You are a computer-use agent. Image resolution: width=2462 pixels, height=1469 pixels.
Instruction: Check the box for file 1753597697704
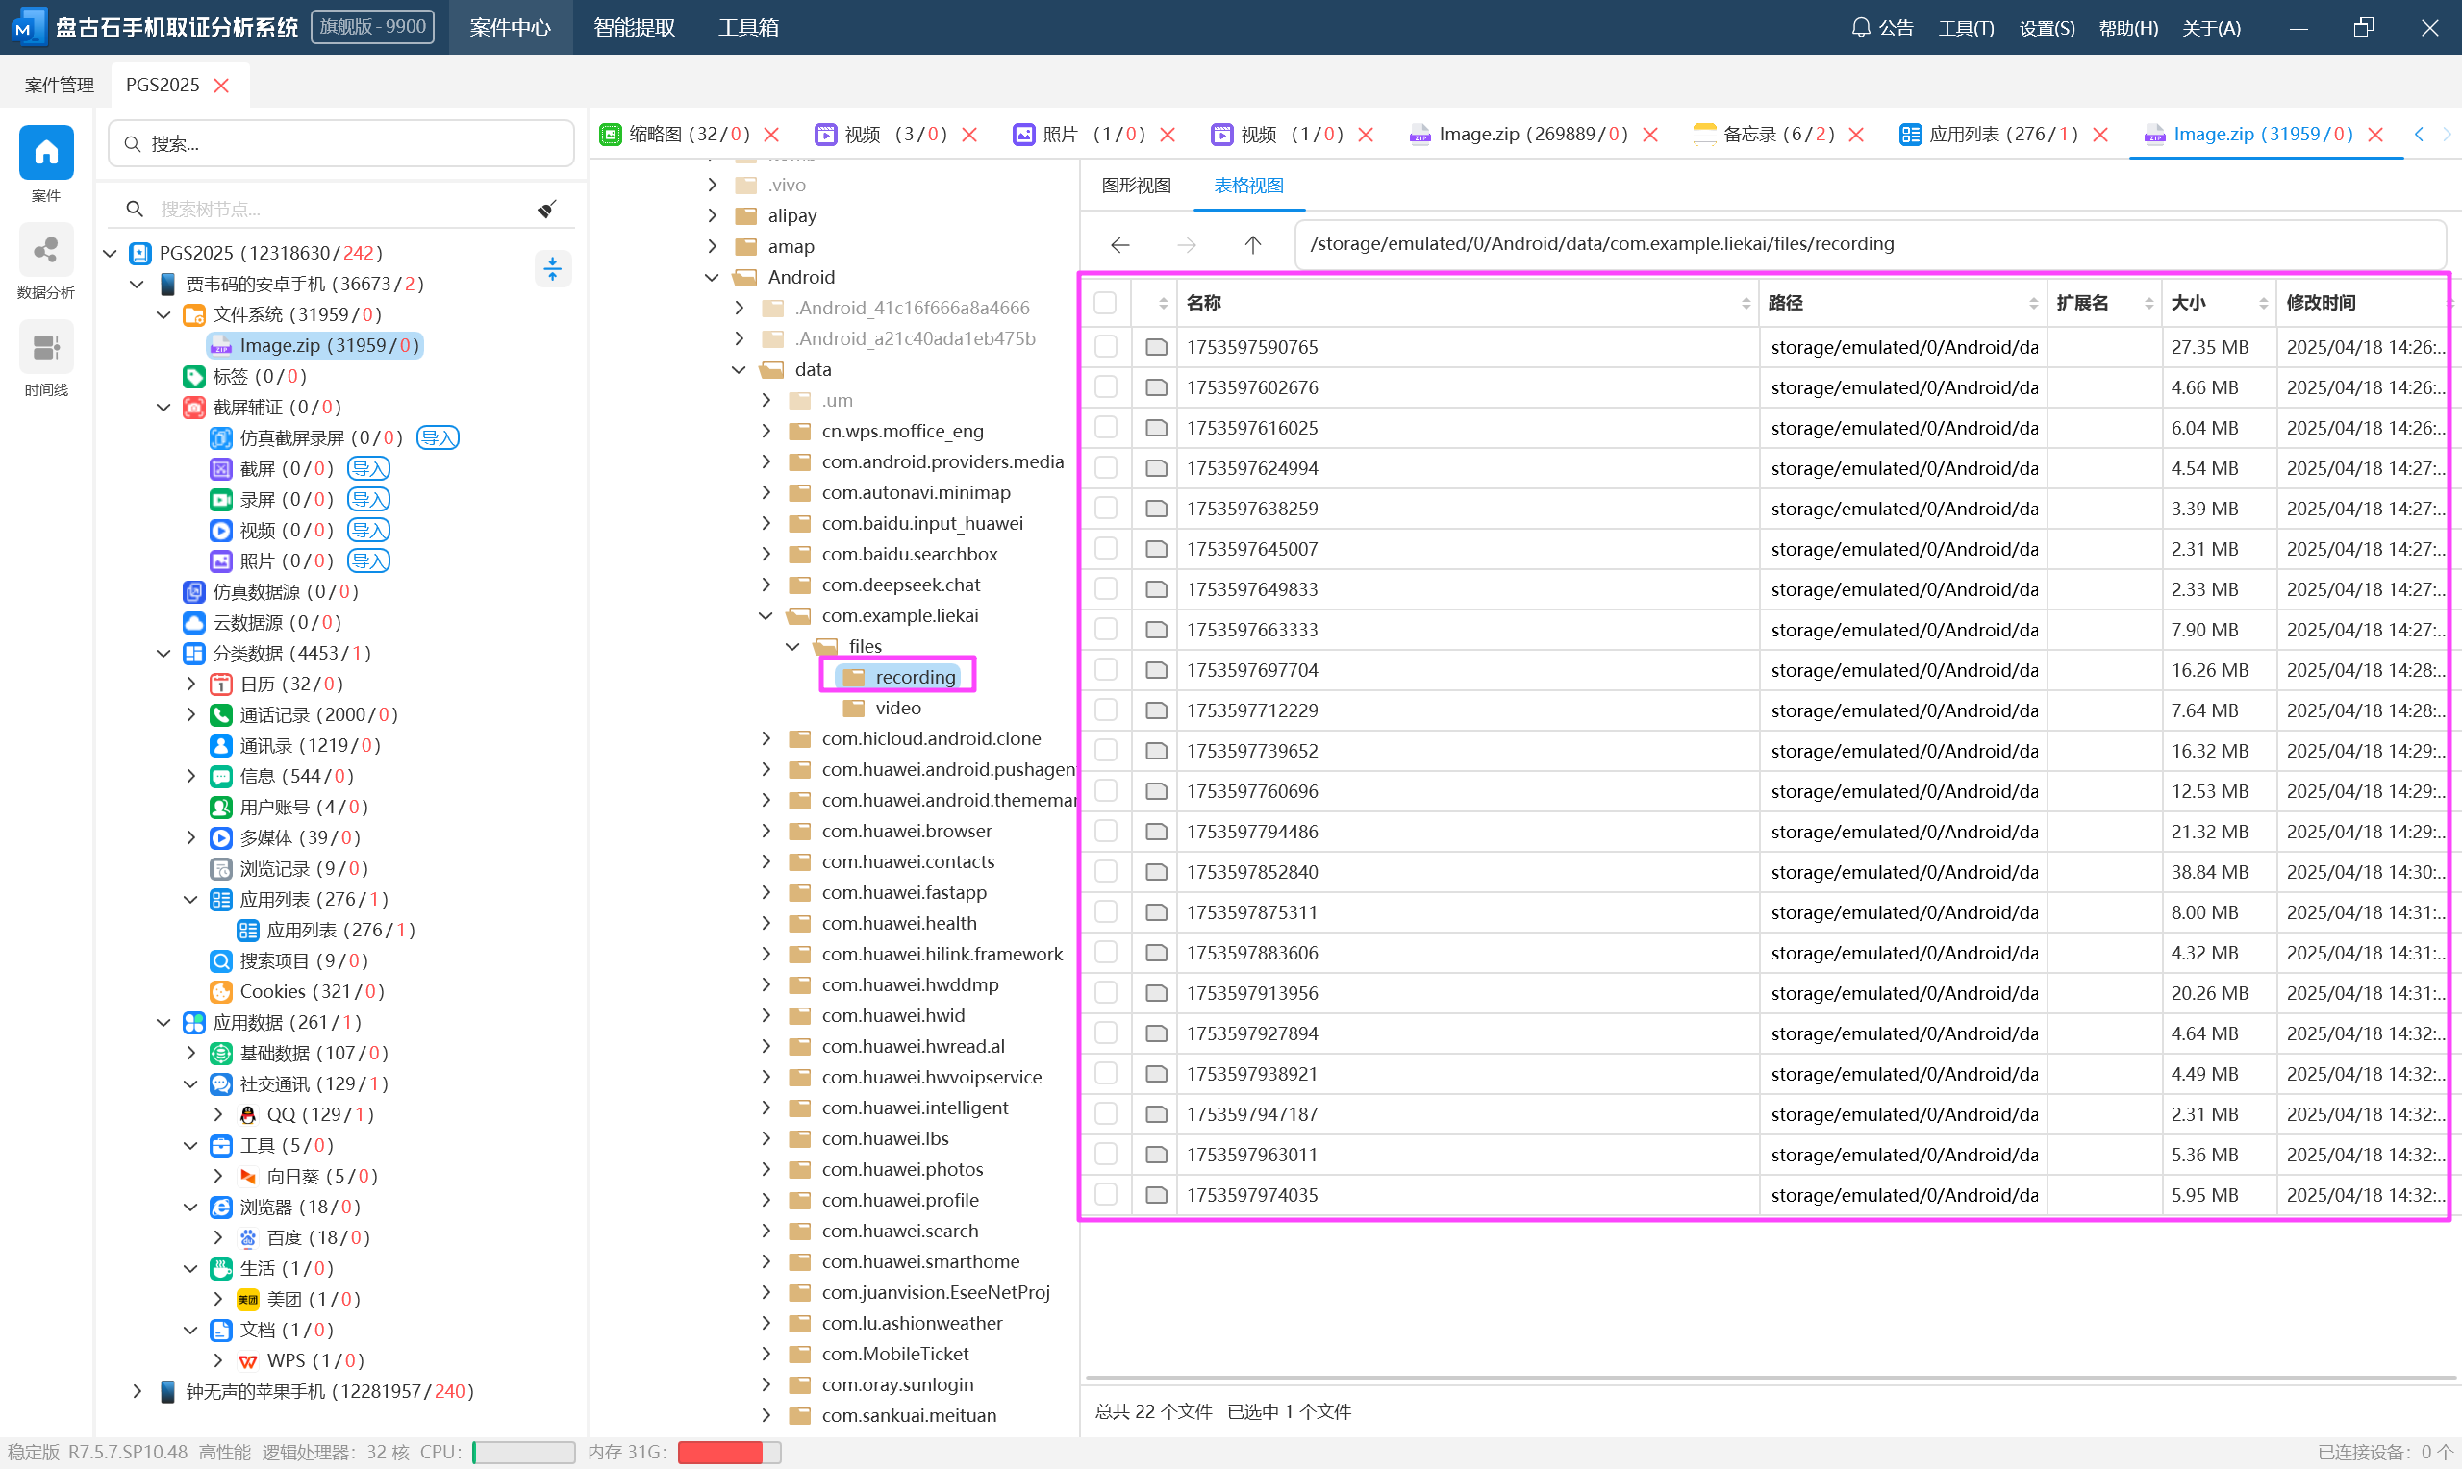1105,670
